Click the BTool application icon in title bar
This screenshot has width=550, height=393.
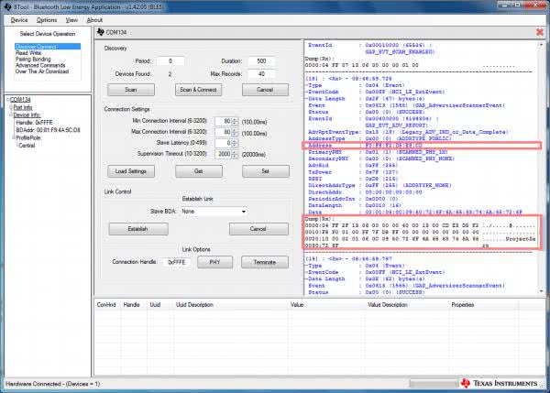pos(6,5)
